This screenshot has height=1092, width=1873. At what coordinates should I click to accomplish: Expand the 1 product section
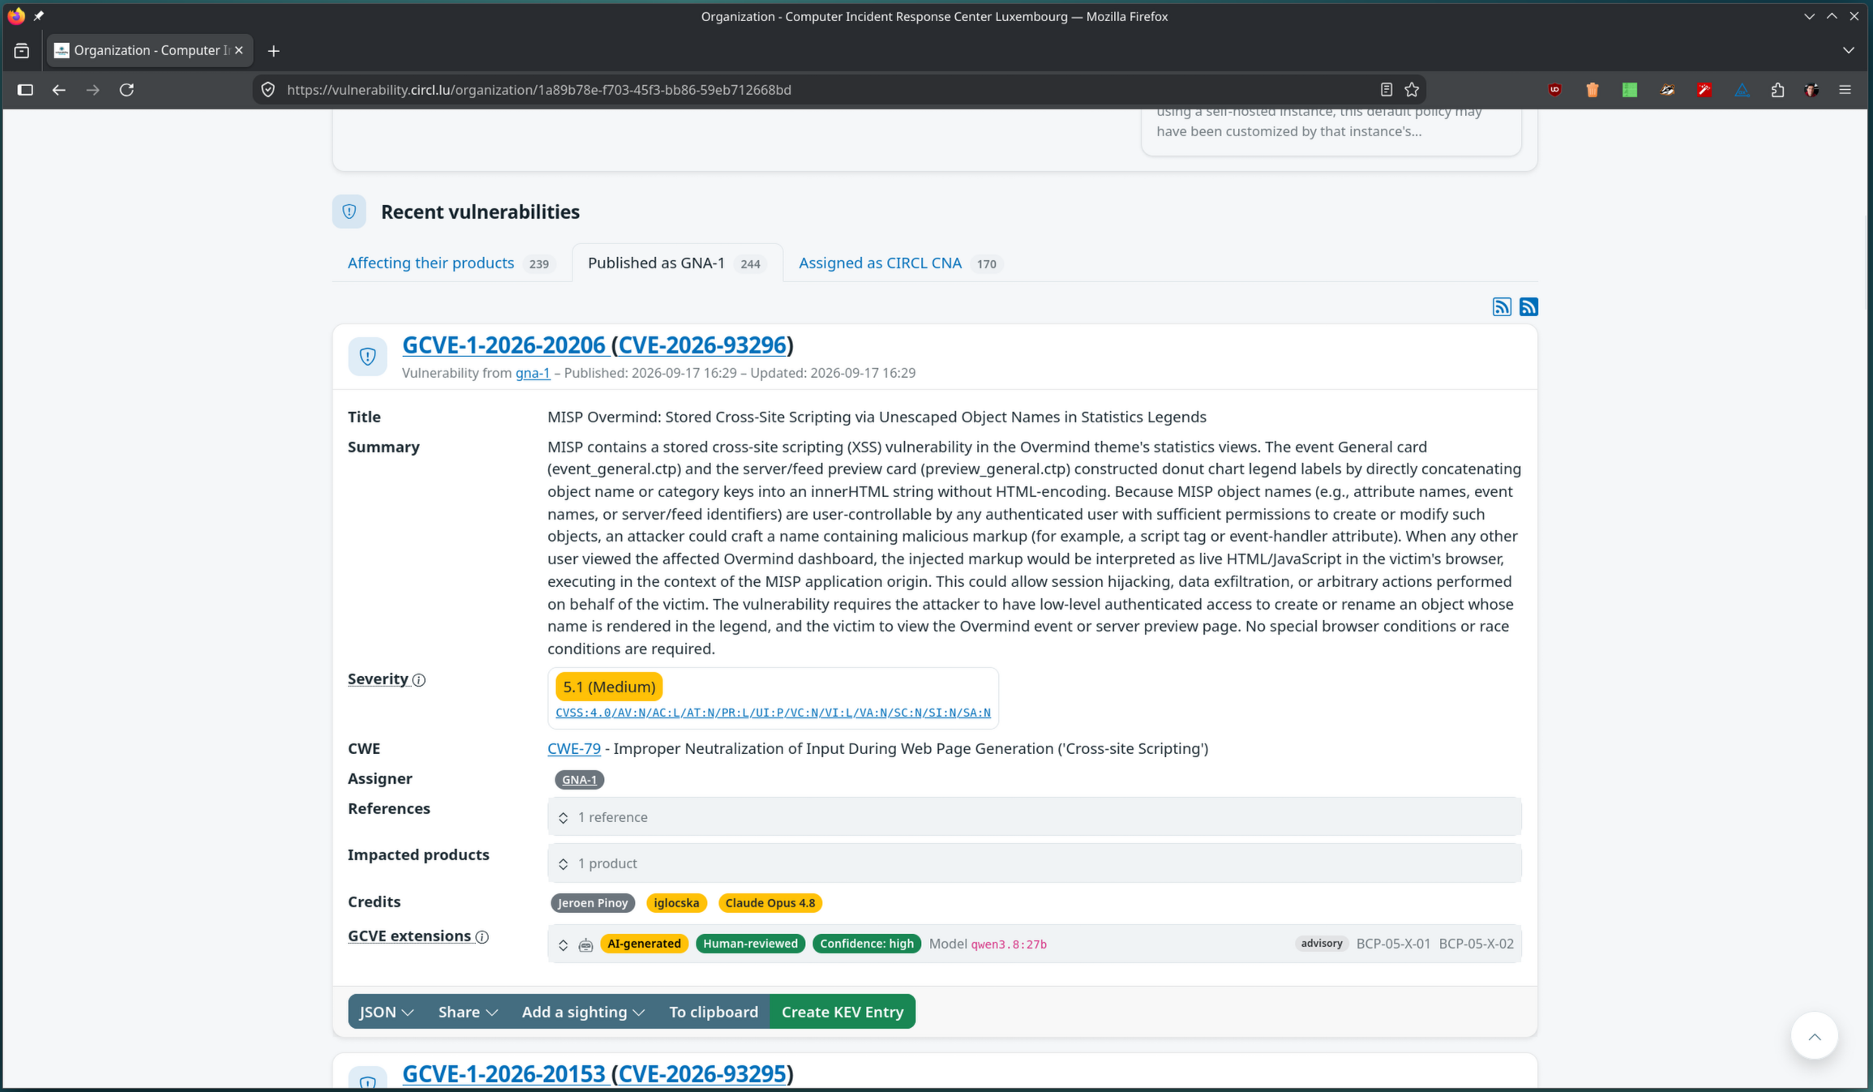pyautogui.click(x=1034, y=863)
